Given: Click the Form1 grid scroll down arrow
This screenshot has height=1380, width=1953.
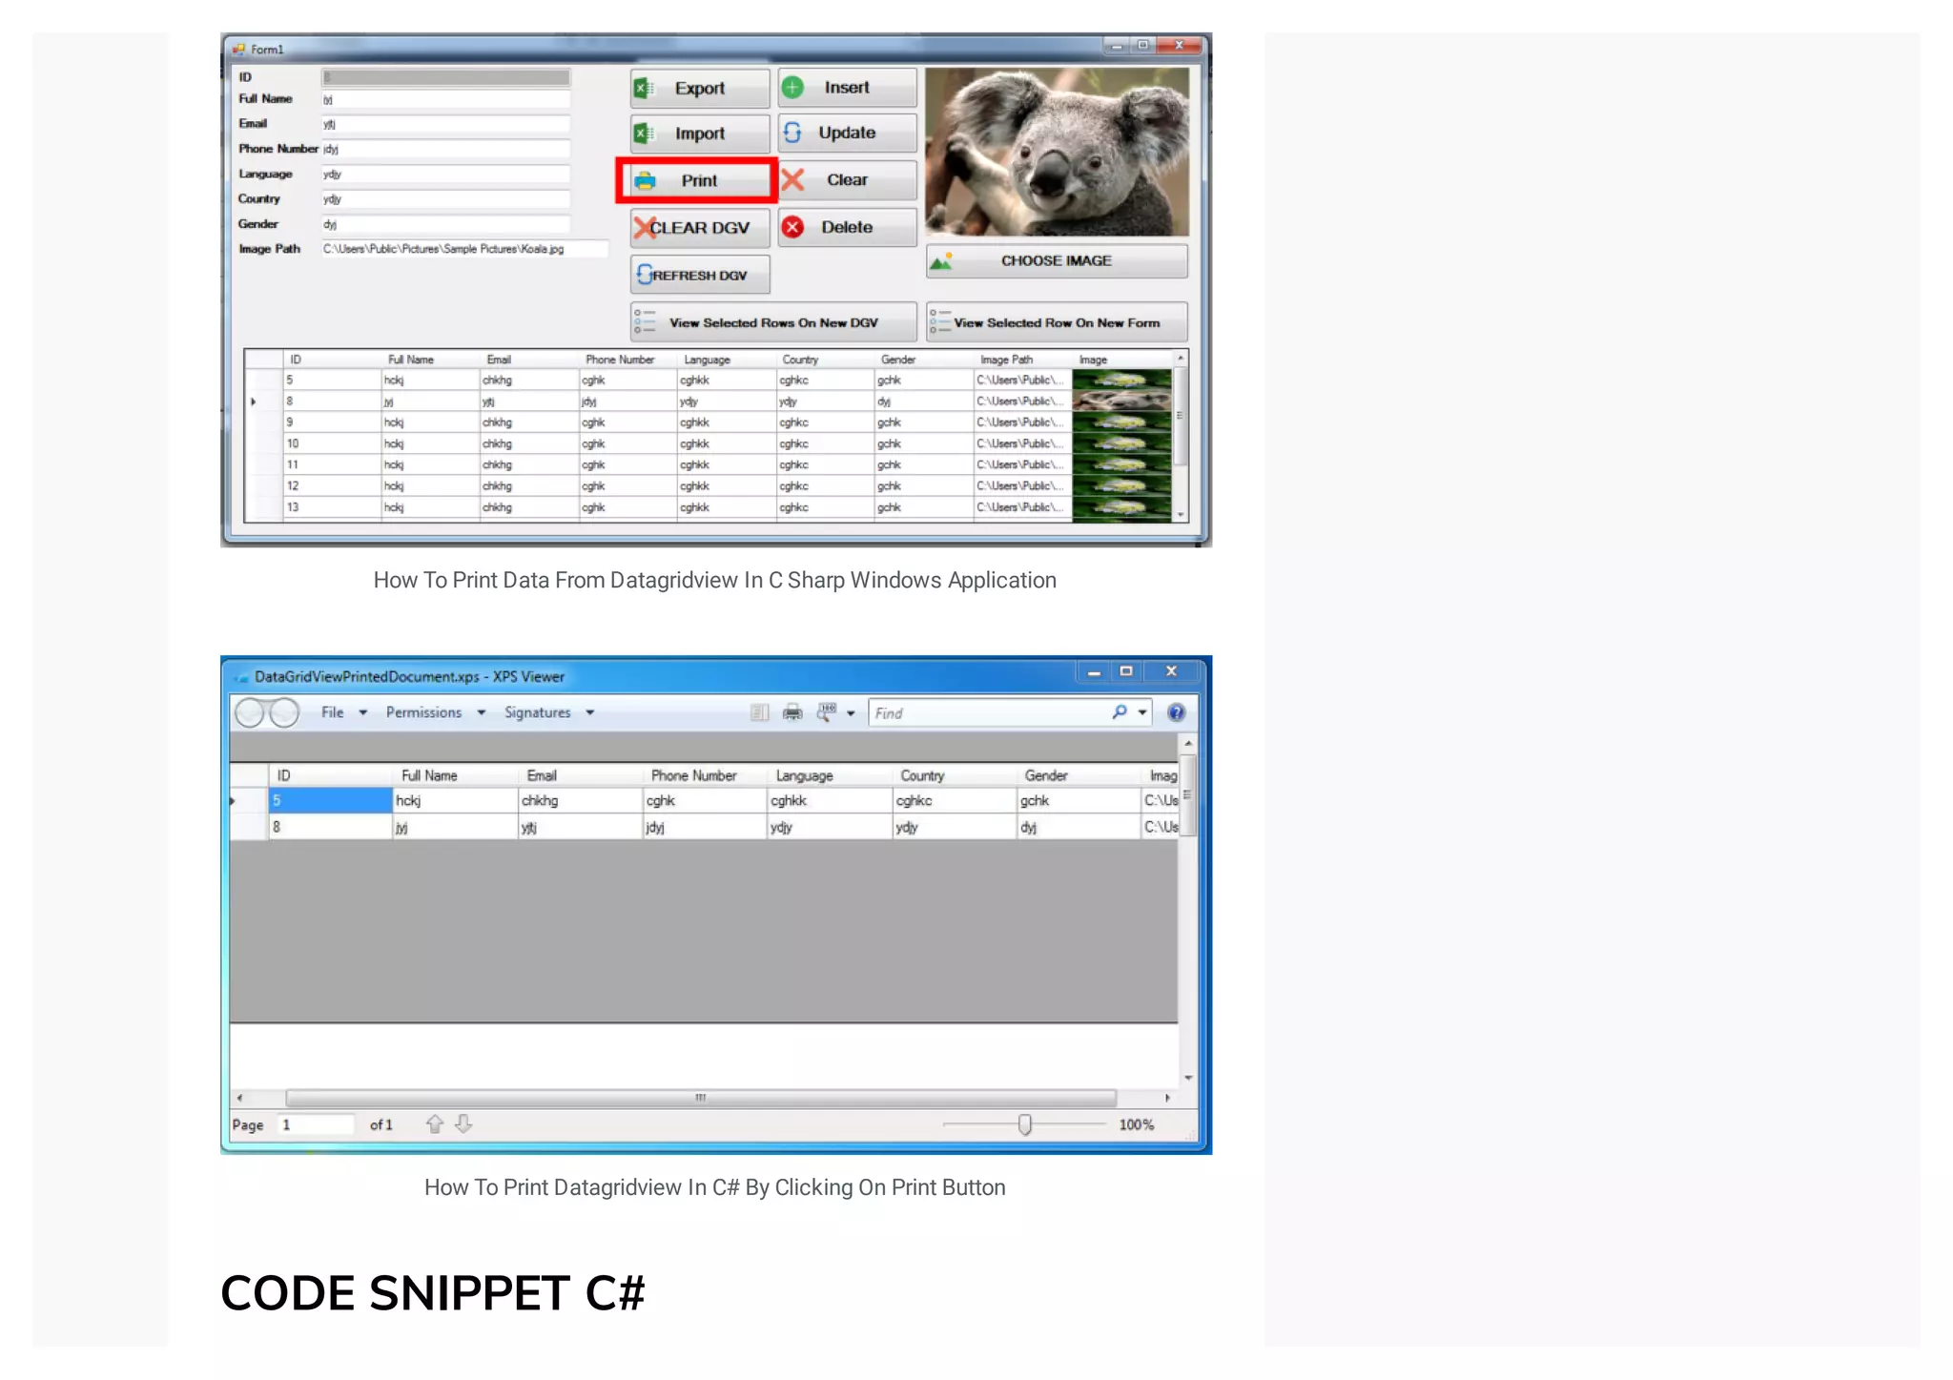Looking at the screenshot, I should click(x=1181, y=514).
